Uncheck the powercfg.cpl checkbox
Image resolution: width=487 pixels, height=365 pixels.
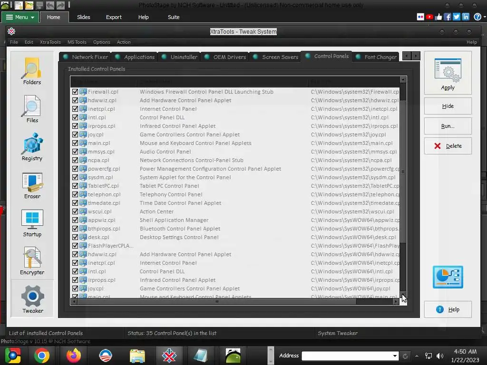click(x=75, y=169)
